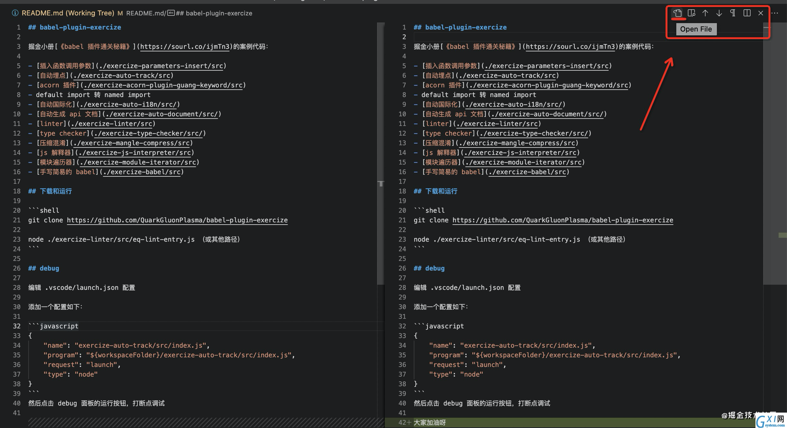Follow the exercize-js-interpreter/src link in the left pane
Image resolution: width=787 pixels, height=428 pixels.
135,153
